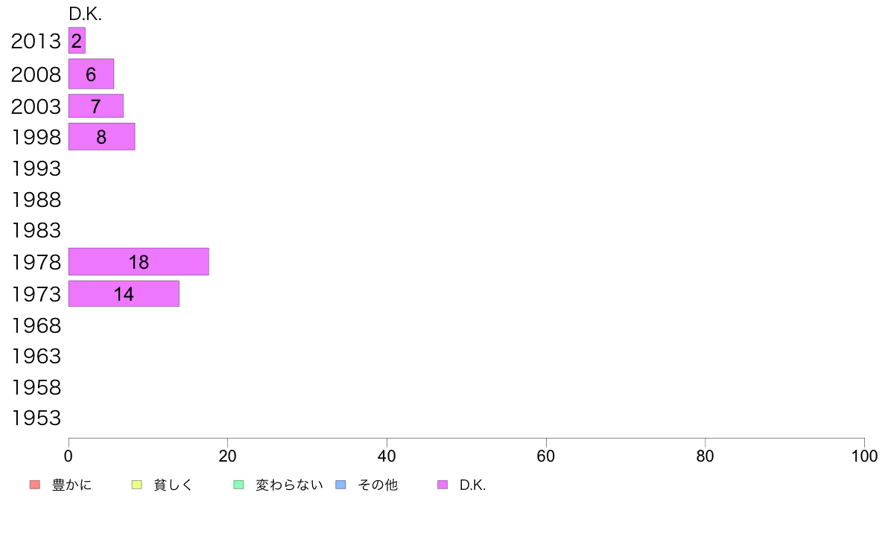Click the 1993 year label
This screenshot has width=885, height=548.
click(x=36, y=168)
